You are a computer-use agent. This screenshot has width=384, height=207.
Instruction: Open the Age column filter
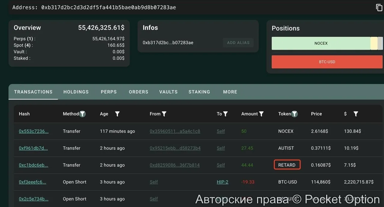117,114
